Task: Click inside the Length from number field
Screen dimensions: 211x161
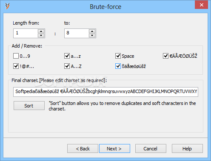Action: [26, 33]
